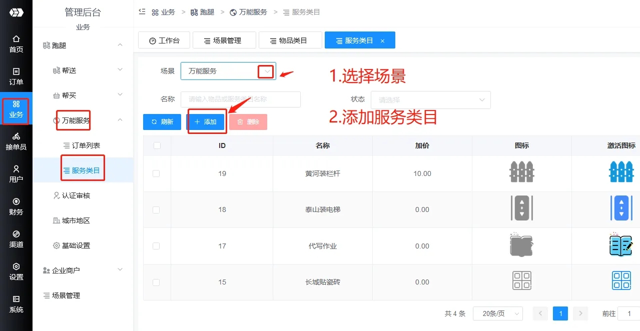Open the Channels (渠道) sidebar icon
This screenshot has height=331, width=640.
pyautogui.click(x=16, y=238)
